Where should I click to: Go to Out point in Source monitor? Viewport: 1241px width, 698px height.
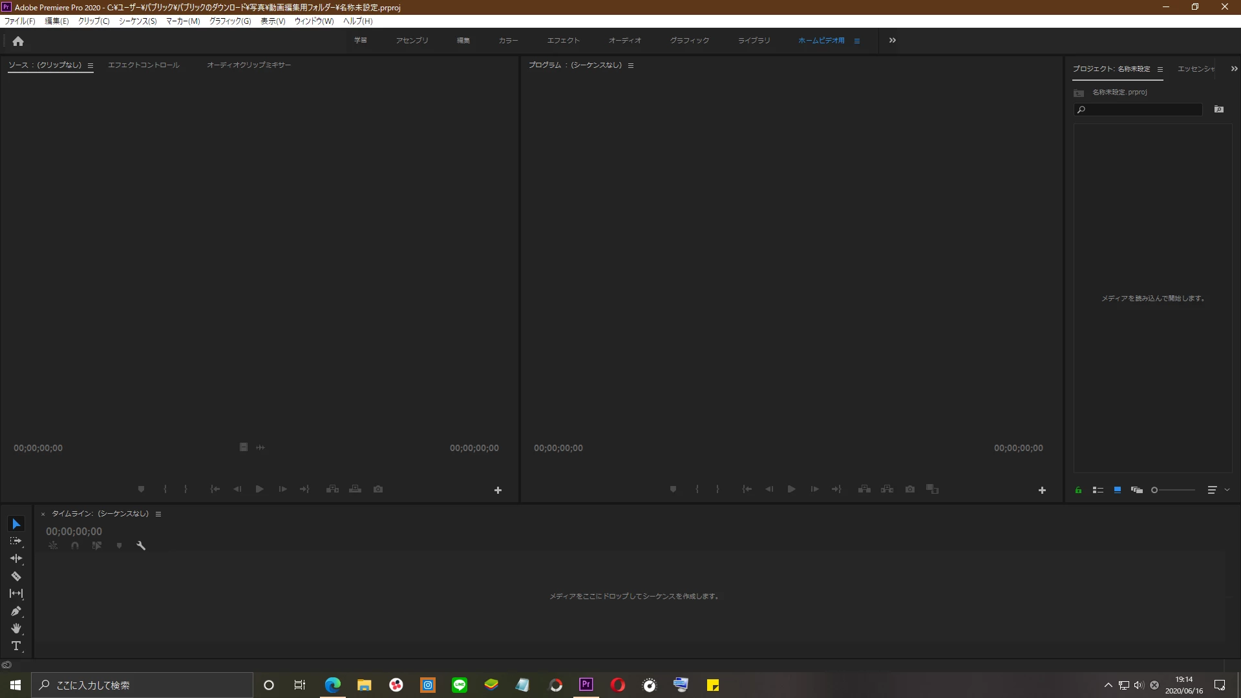[304, 489]
